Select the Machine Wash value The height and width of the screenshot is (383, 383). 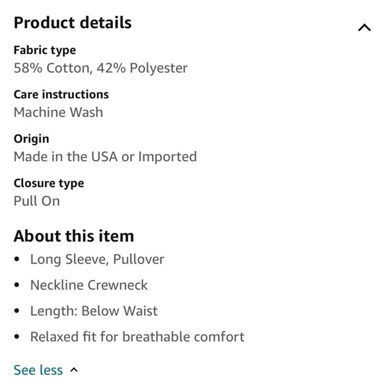tap(58, 112)
